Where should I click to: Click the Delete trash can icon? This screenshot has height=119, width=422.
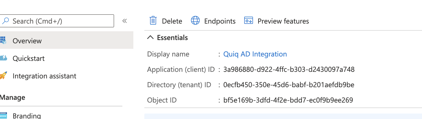point(153,21)
